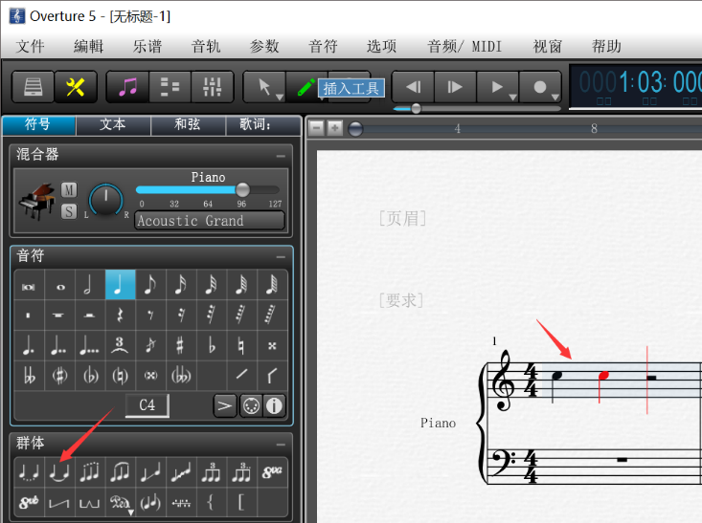Viewport: 702px width, 523px height.
Task: Open the pedal tool dropdown arrow
Action: point(131,512)
